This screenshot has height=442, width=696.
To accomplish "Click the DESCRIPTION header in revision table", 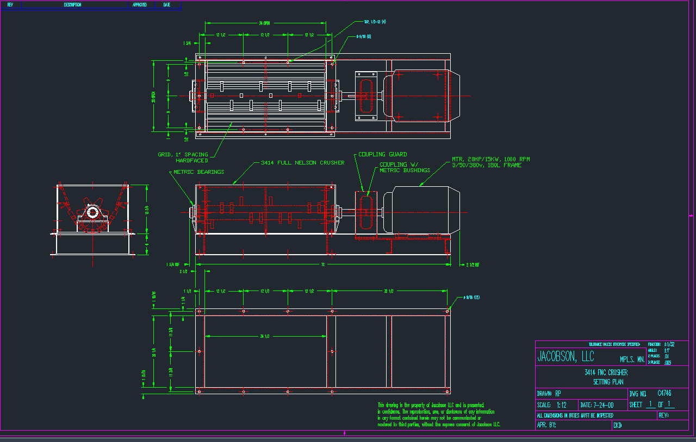I will 72,5.
